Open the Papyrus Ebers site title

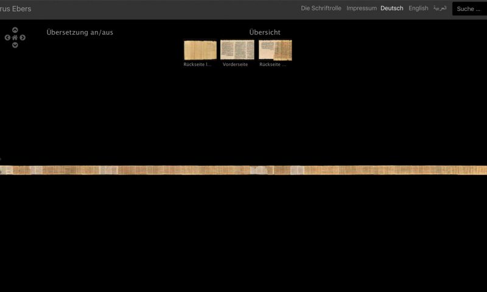(16, 9)
